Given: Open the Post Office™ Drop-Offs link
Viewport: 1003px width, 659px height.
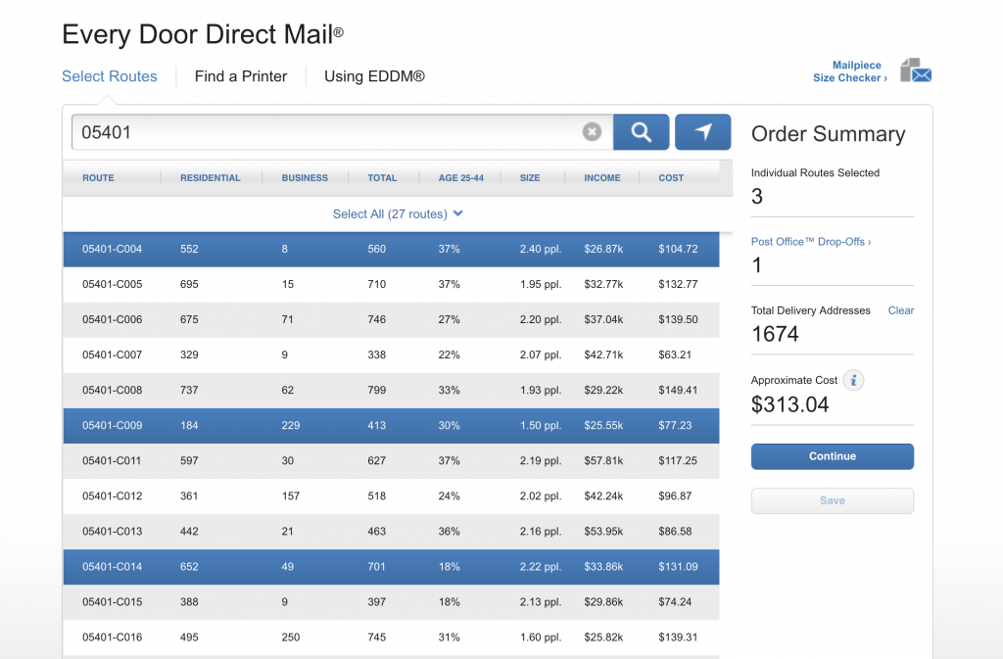Looking at the screenshot, I should (x=810, y=242).
